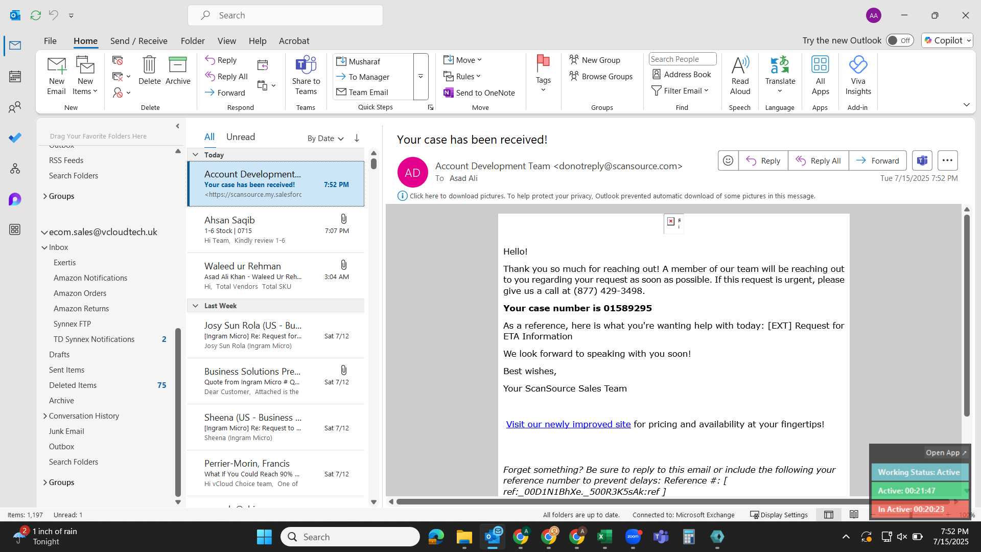Click the Delete trash can icon
The image size is (981, 552).
click(149, 71)
